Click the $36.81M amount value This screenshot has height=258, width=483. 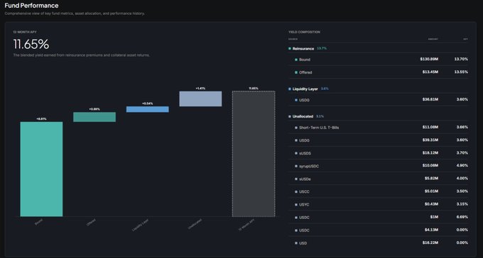tap(430, 100)
